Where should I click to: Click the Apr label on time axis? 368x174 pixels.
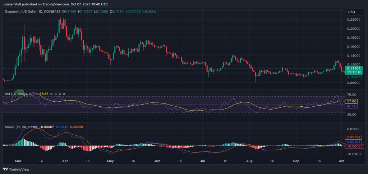pyautogui.click(x=65, y=161)
